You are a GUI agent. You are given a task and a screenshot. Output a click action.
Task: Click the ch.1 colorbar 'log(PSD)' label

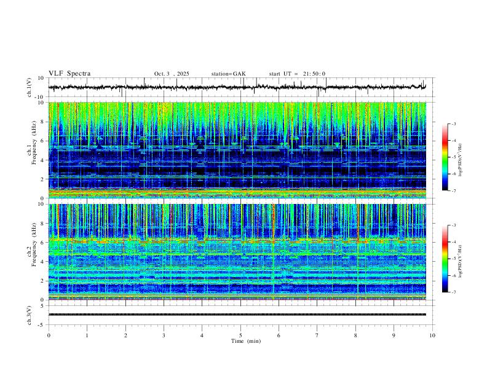[x=460, y=160]
